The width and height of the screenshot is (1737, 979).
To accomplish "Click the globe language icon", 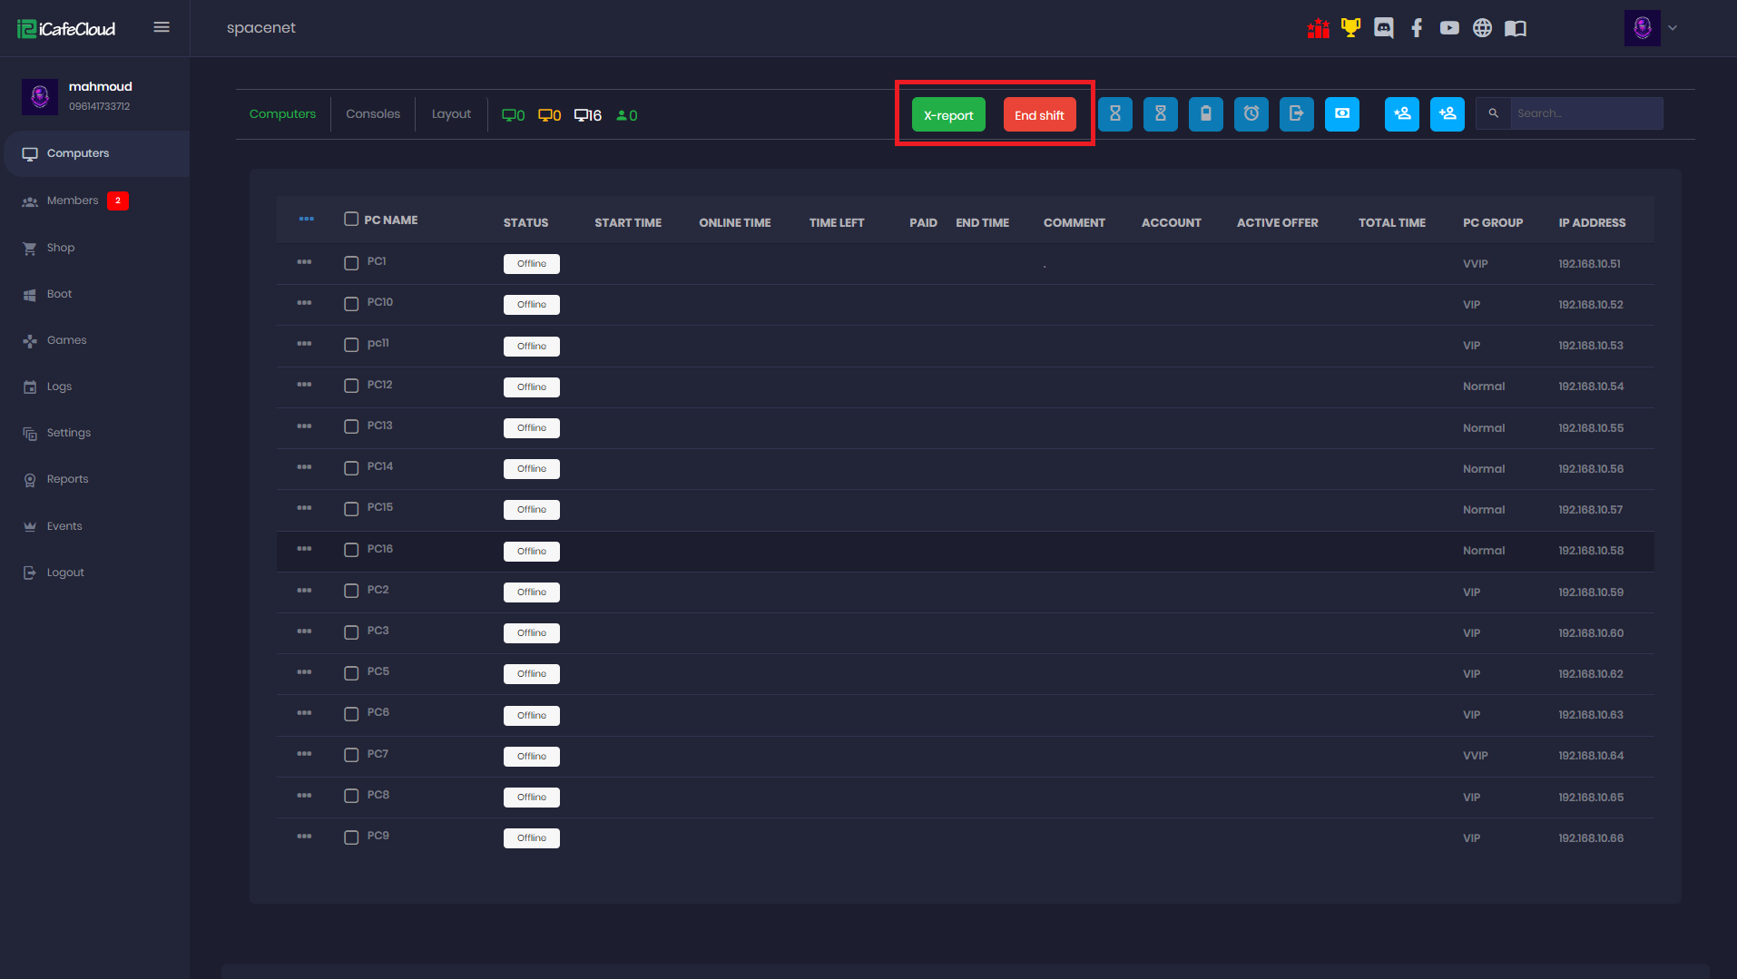I will 1482,28.
